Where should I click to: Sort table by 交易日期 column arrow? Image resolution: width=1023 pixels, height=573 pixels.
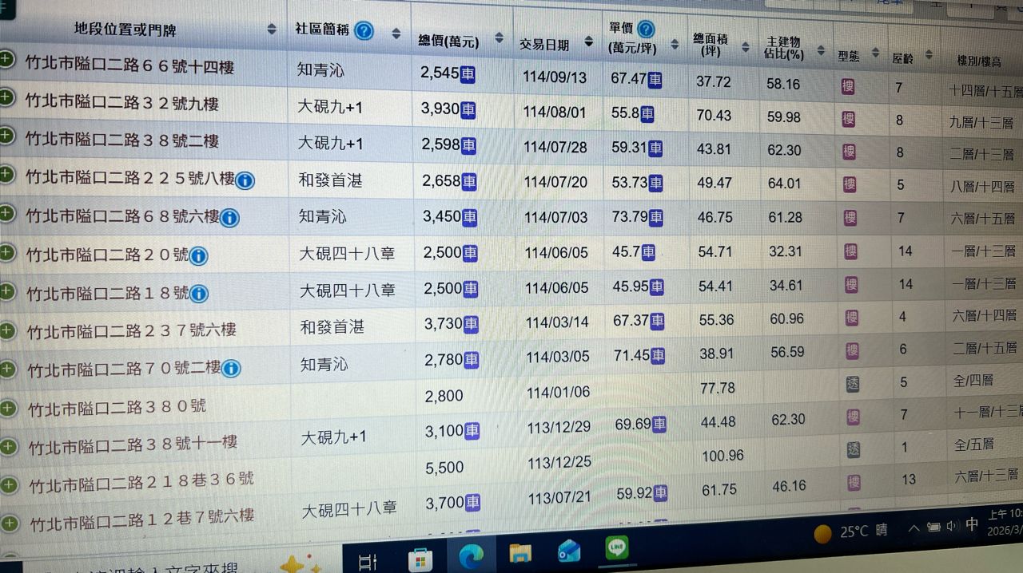coord(589,42)
